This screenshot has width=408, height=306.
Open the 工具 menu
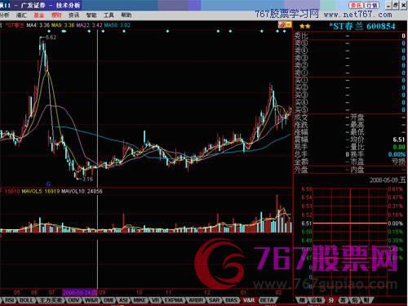point(109,16)
